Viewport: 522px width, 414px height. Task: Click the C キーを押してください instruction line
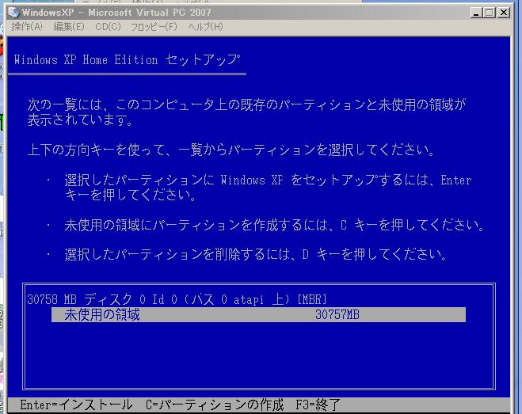pyautogui.click(x=274, y=226)
